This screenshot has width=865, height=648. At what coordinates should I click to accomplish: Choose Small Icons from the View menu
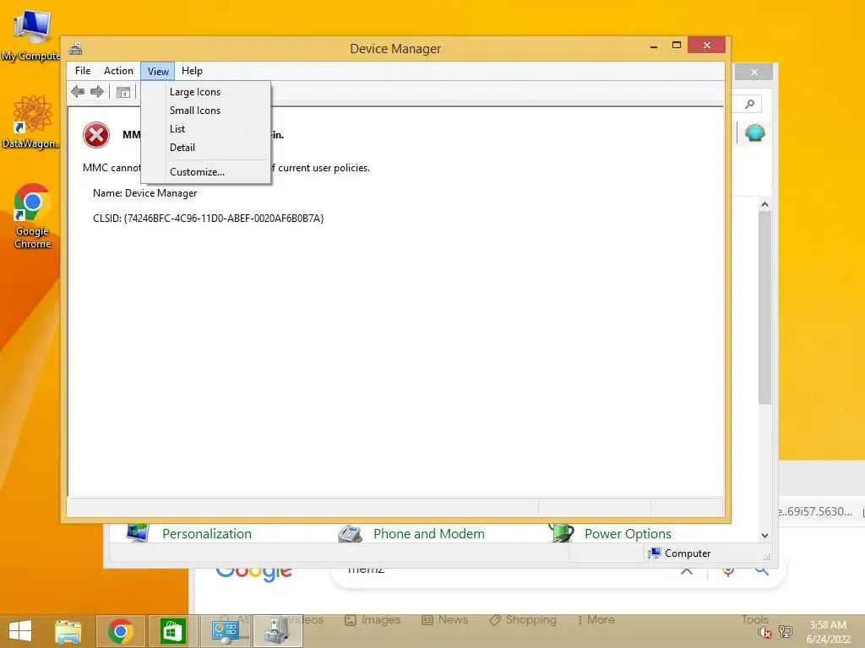[206, 111]
